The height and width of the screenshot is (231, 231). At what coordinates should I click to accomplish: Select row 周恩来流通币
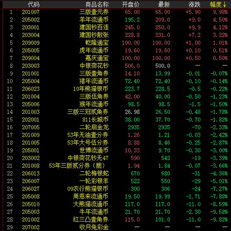coord(117,197)
